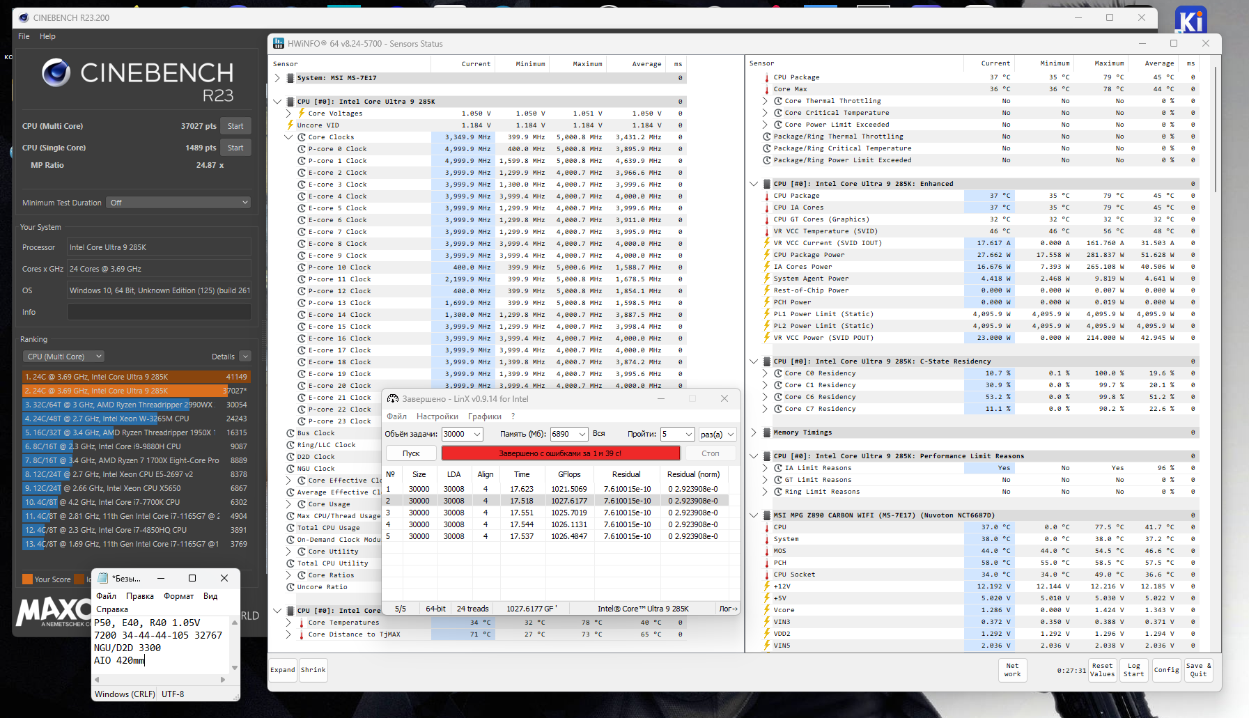Click the clock icon beside Core C0 Residency

(778, 373)
